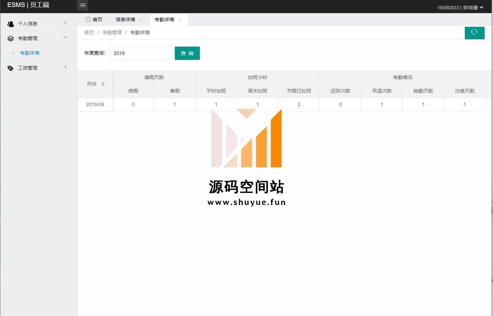Screen dimensions: 493x316
Task: Click the 考勤情况 group header
Action: (402, 77)
